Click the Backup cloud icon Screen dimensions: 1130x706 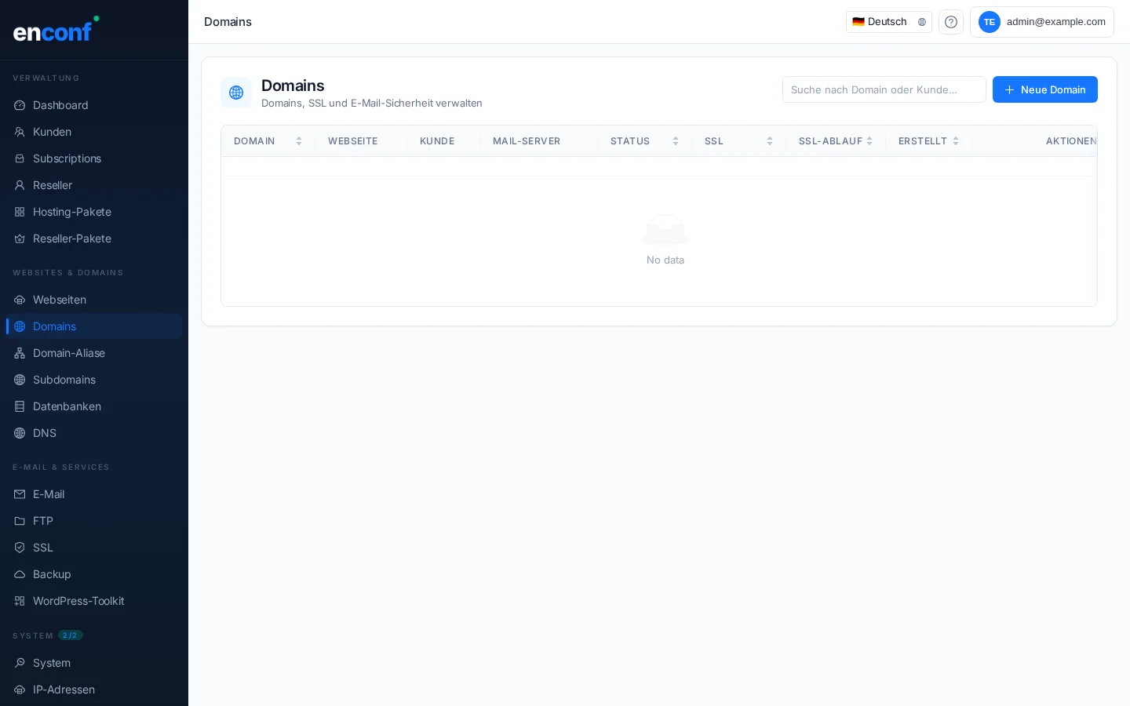tap(20, 574)
